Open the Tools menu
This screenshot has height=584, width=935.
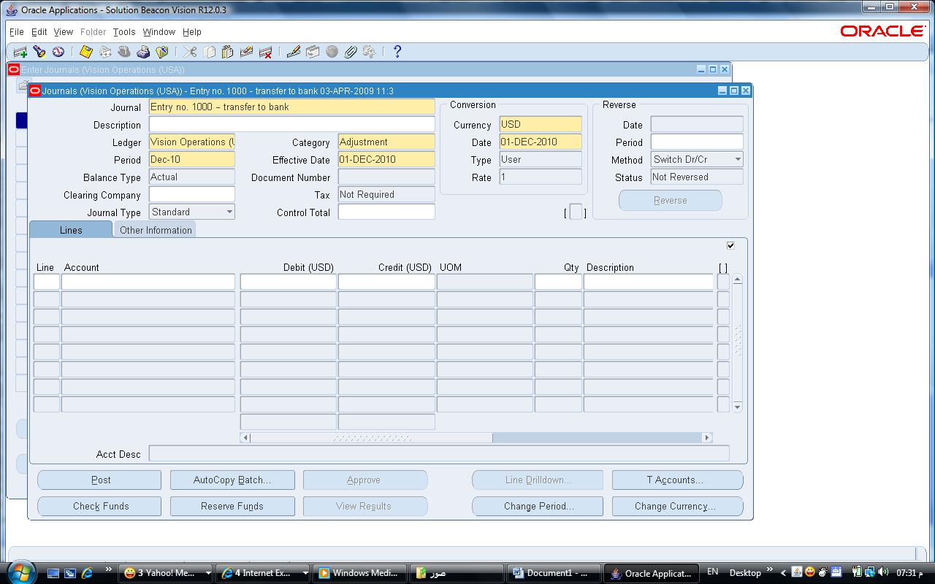(124, 32)
